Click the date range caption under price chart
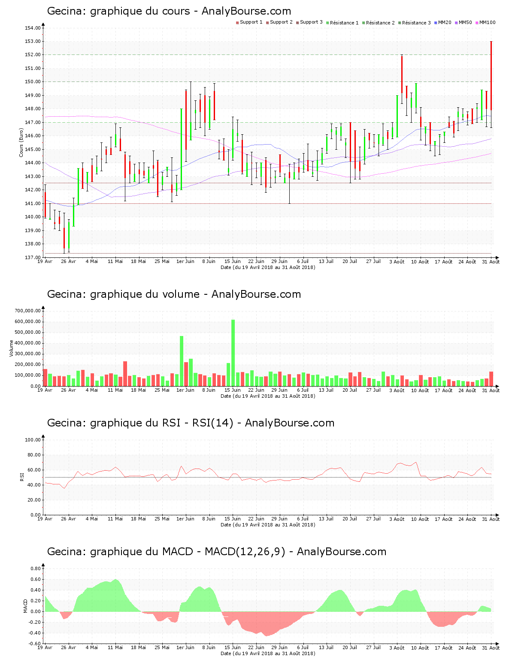Screen dimensions: 515x665 pos(268,267)
